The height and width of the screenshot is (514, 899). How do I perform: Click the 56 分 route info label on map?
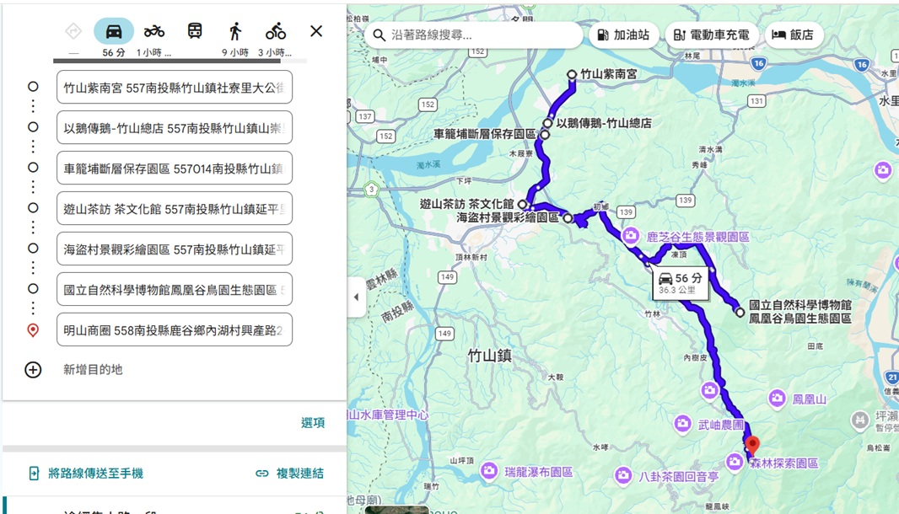pyautogui.click(x=680, y=283)
